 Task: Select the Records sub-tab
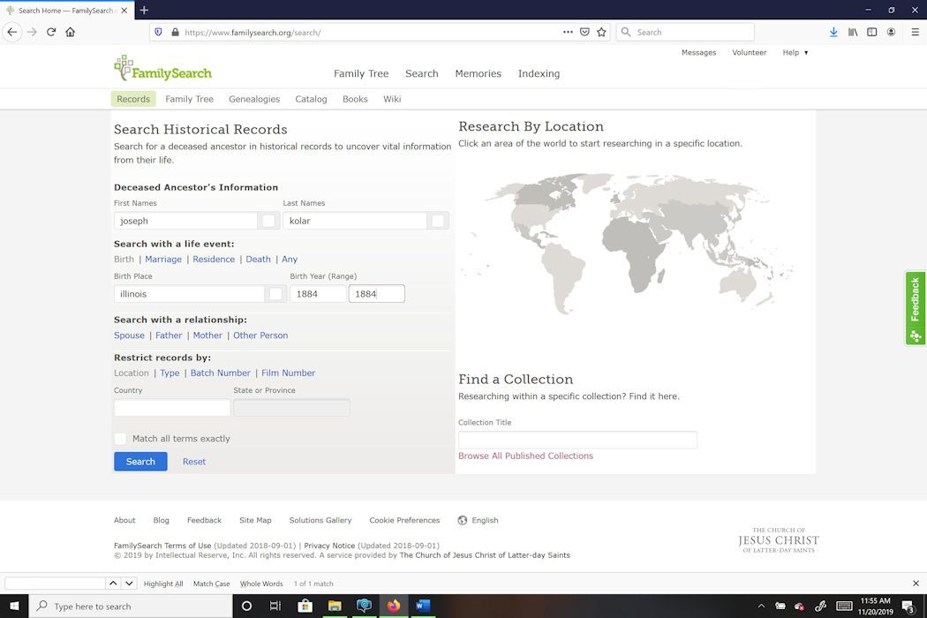[x=133, y=99]
